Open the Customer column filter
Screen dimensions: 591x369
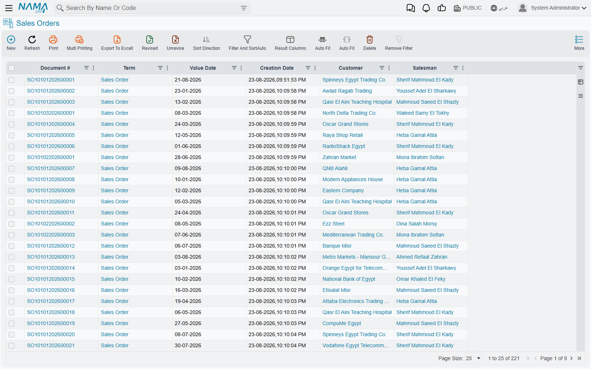tap(382, 68)
